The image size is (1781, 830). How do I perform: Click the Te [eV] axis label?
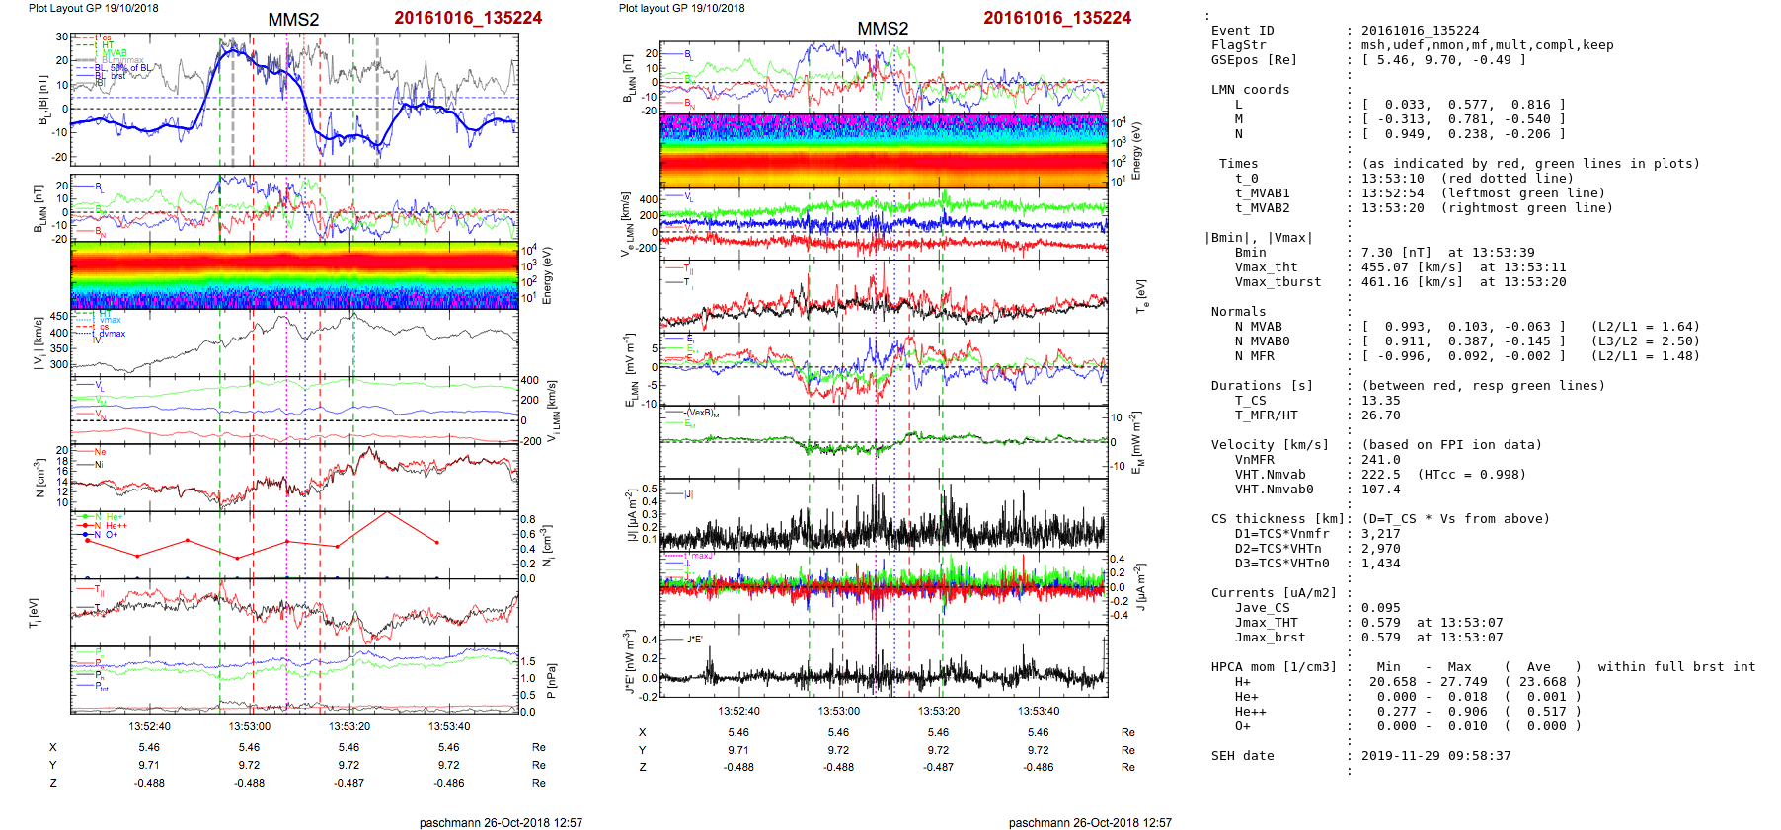pyautogui.click(x=1141, y=295)
